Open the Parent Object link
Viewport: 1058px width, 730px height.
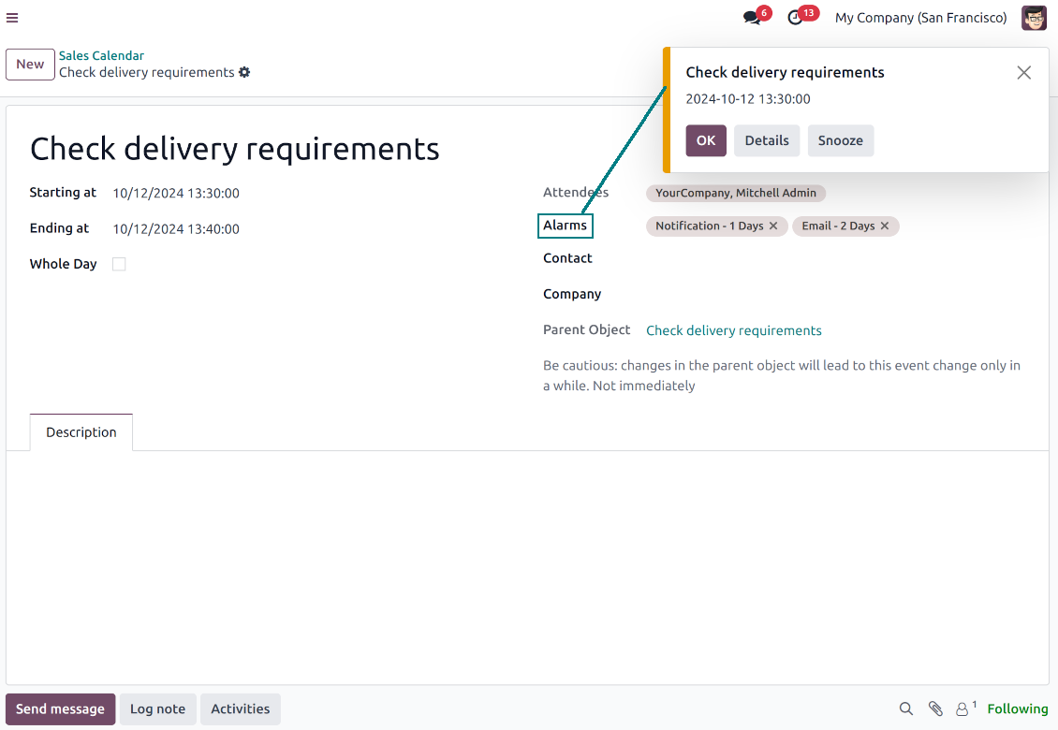pos(734,330)
